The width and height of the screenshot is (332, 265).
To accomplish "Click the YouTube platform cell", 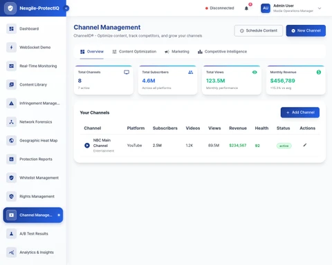I will coord(134,146).
